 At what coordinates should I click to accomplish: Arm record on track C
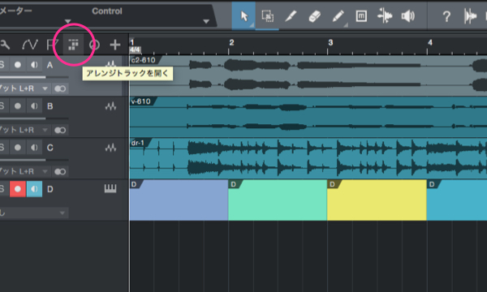(18, 148)
